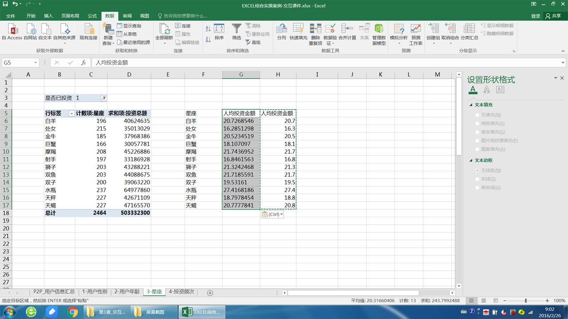Click the 自网站 import icon

[31, 29]
